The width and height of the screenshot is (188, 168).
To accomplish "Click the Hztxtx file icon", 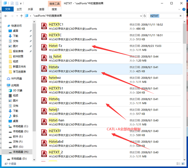I will tap(44, 69).
